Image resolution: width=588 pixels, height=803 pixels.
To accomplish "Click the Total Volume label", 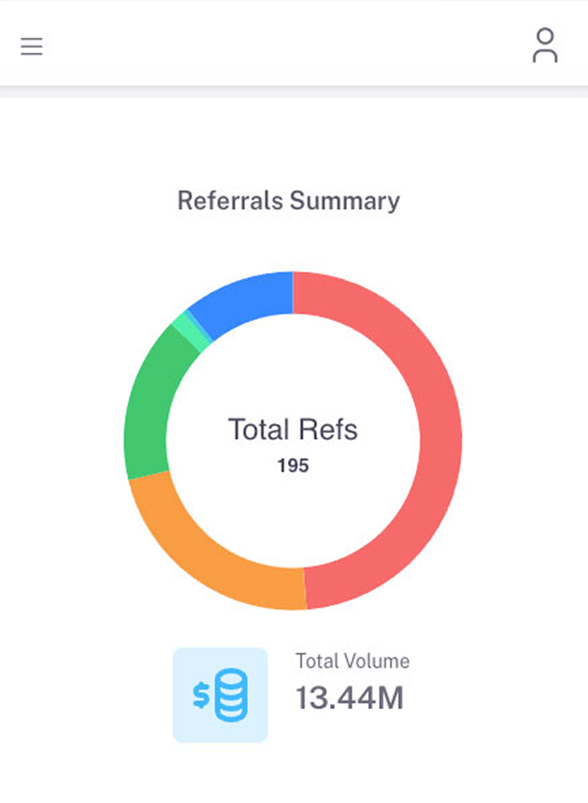I will 353,661.
